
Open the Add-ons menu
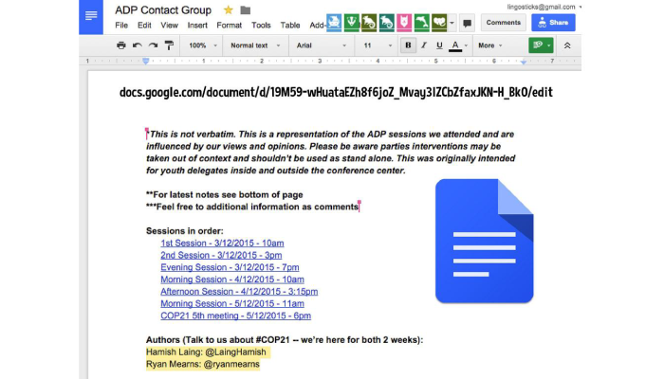tap(317, 25)
